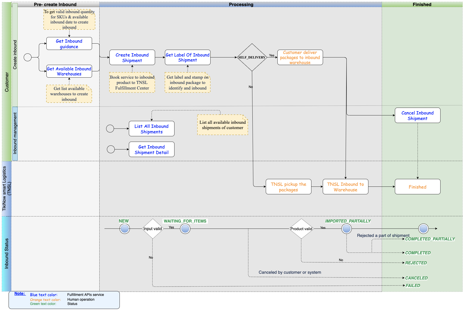Click the Get Available Inbound Warehouses box
The width and height of the screenshot is (469, 312).
click(x=69, y=71)
